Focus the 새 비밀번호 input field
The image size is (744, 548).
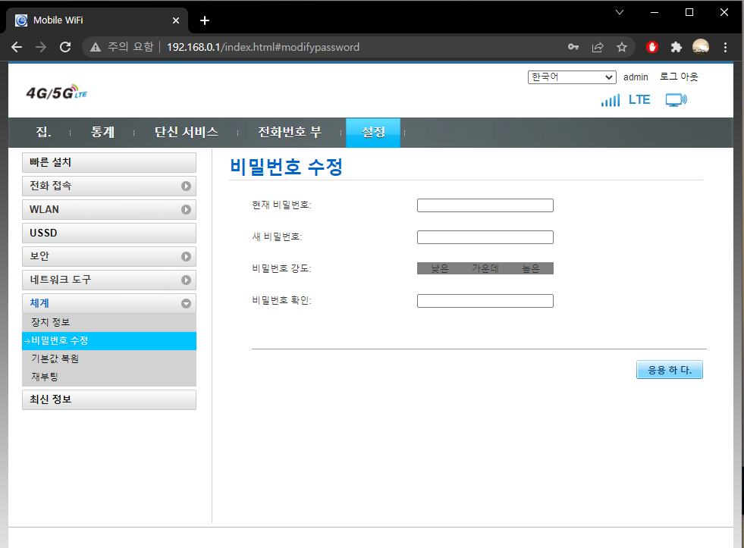485,237
